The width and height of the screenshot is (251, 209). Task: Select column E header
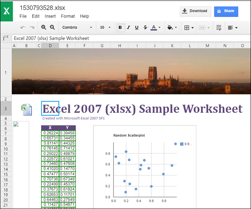[67, 46]
